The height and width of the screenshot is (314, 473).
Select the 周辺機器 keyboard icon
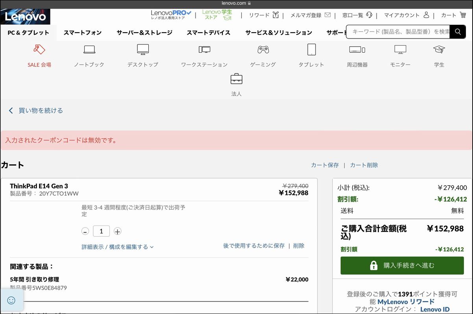[357, 50]
